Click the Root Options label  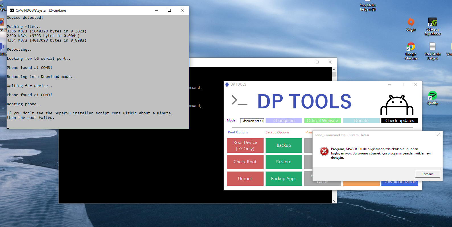coord(238,132)
